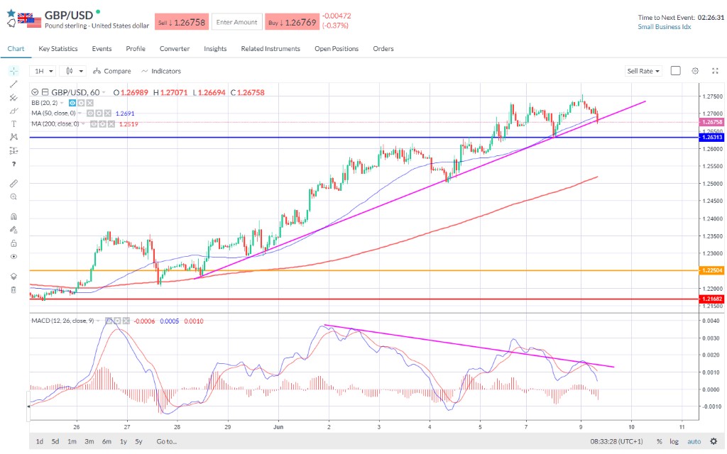
Task: Click the Sell 1.26758 button
Action: coord(182,22)
